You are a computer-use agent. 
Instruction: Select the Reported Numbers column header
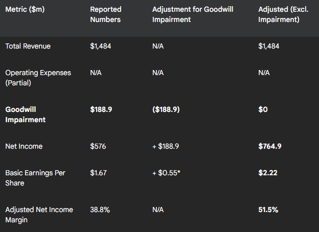[106, 14]
